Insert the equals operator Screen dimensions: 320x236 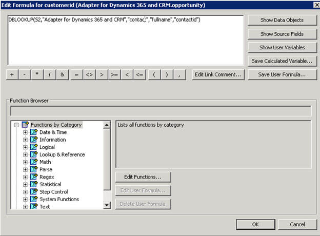pyautogui.click(x=76, y=75)
